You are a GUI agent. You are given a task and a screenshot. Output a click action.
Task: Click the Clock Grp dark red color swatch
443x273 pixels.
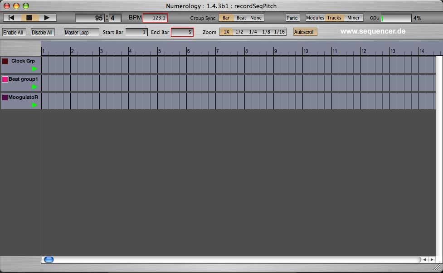(5, 61)
